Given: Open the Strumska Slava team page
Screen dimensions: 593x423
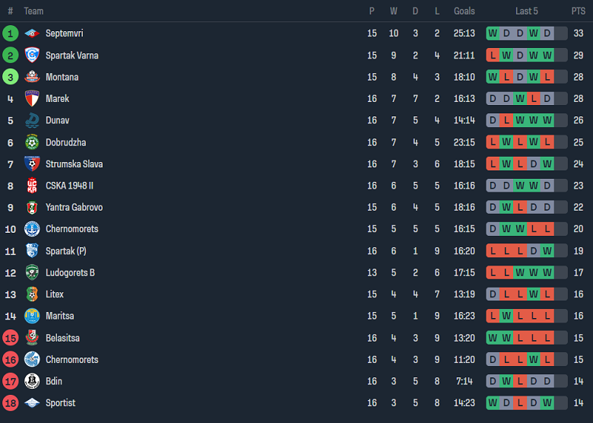Looking at the screenshot, I should (x=74, y=164).
